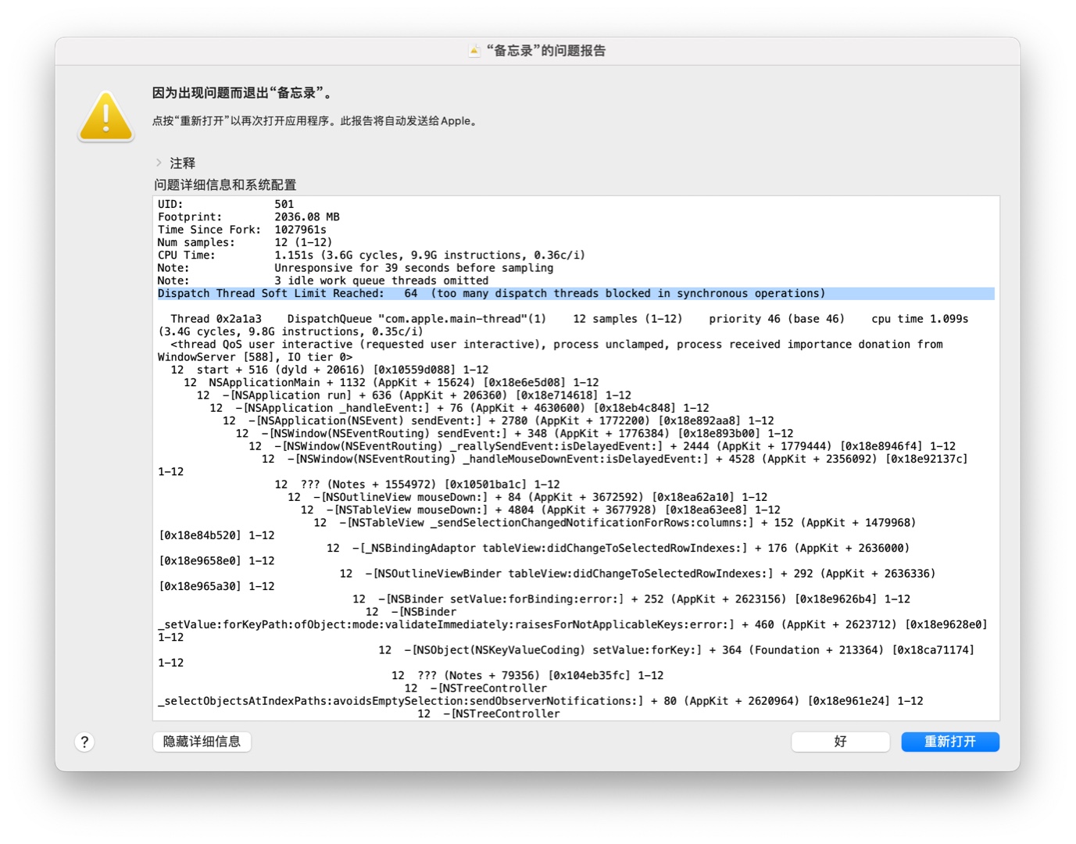Click '-[NSWindow(NSEventRouting) sendEvent:] + 348' line
The height and width of the screenshot is (844, 1076).
click(x=514, y=434)
